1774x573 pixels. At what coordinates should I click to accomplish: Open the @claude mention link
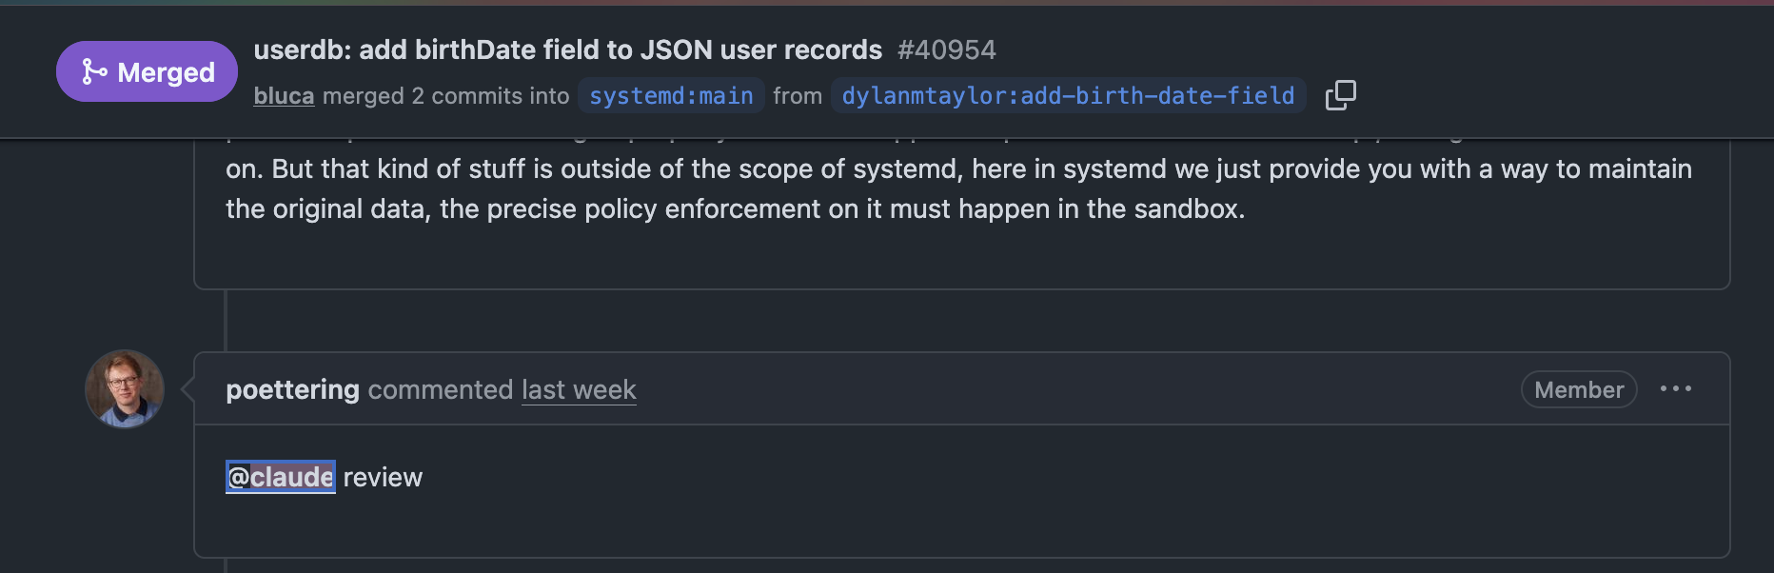click(281, 477)
